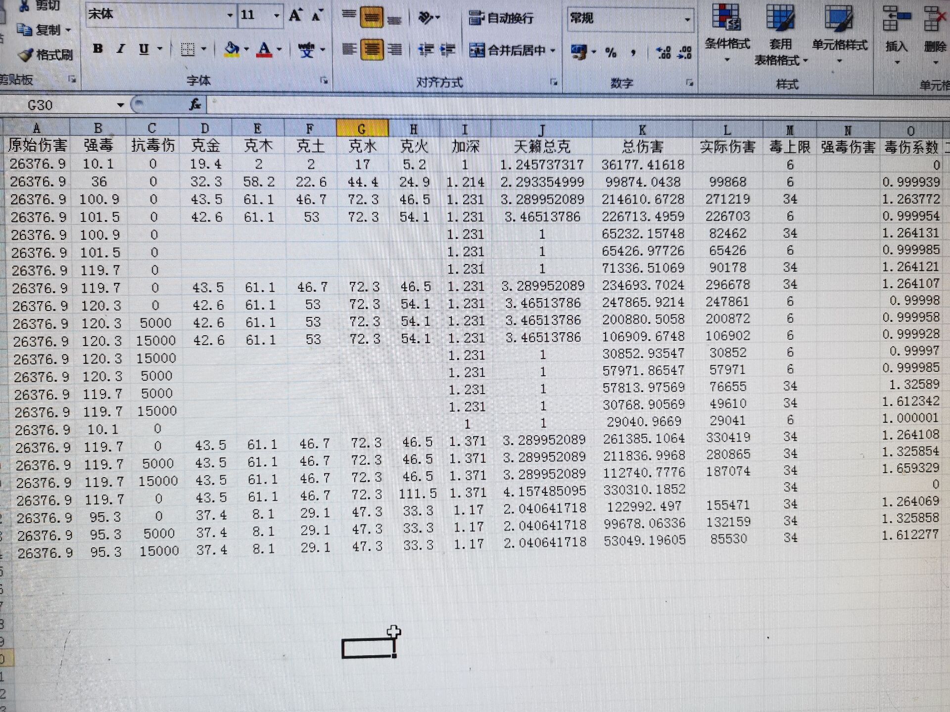
Task: Click the 总伤害 header cell
Action: tap(642, 146)
